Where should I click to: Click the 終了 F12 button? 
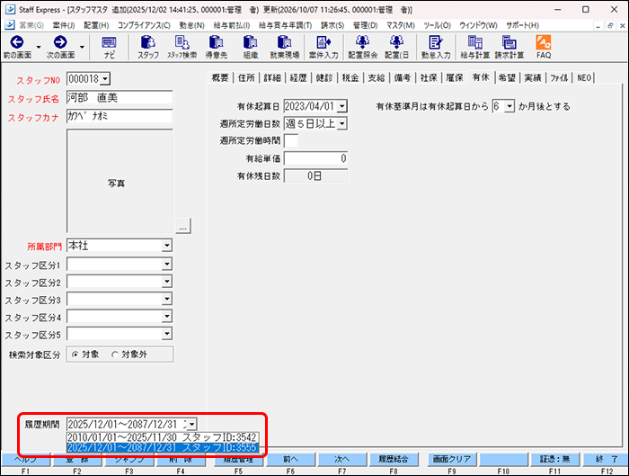[607, 459]
